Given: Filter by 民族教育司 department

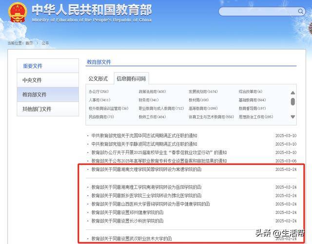Looking at the screenshot, I should click(x=101, y=117).
